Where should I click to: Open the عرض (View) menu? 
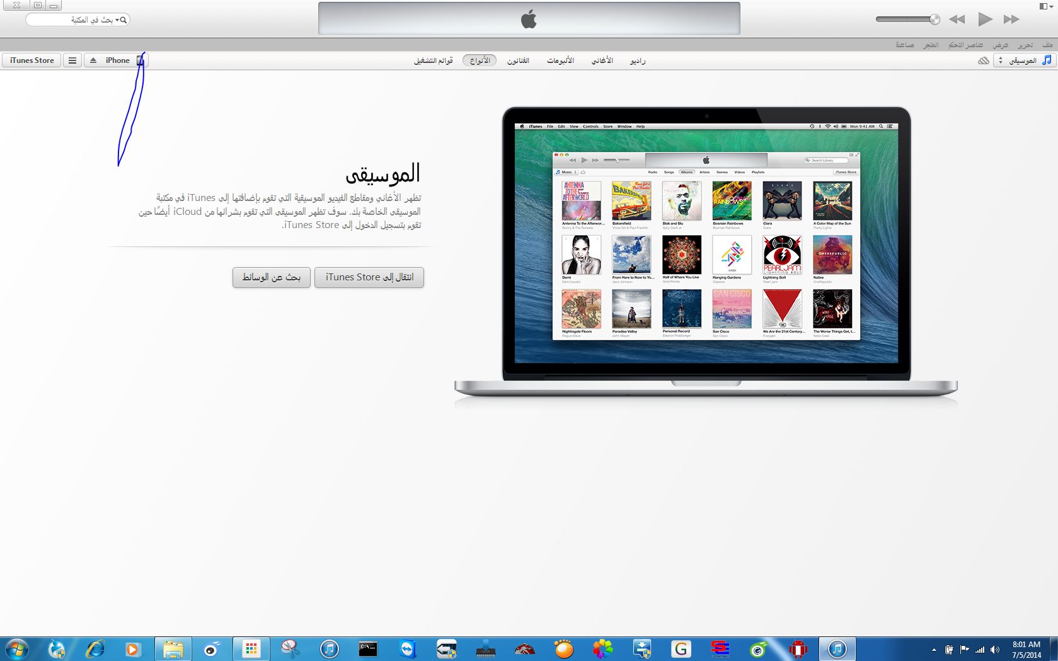coord(1001,45)
